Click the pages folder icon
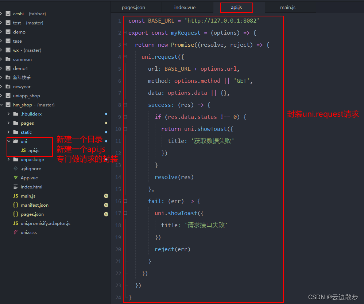Screen dimensions: 364x304 (x=16, y=123)
